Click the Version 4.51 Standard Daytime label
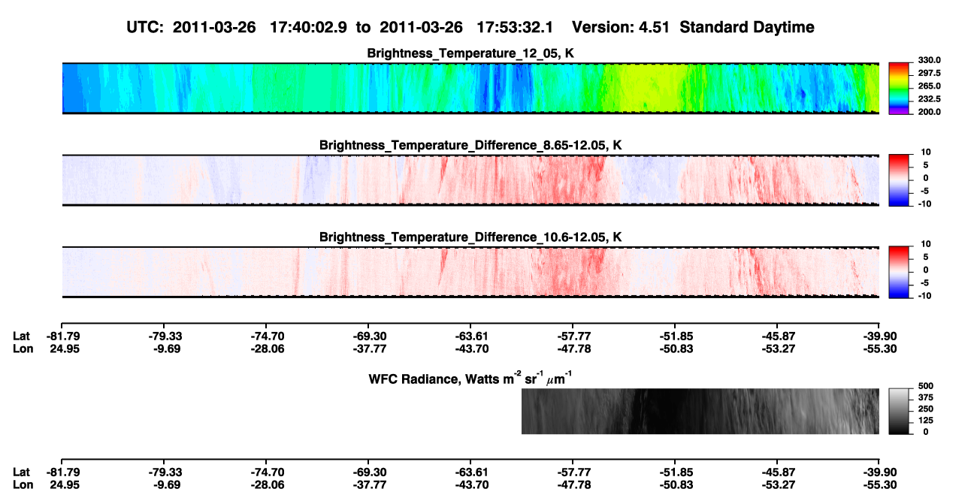 point(693,27)
